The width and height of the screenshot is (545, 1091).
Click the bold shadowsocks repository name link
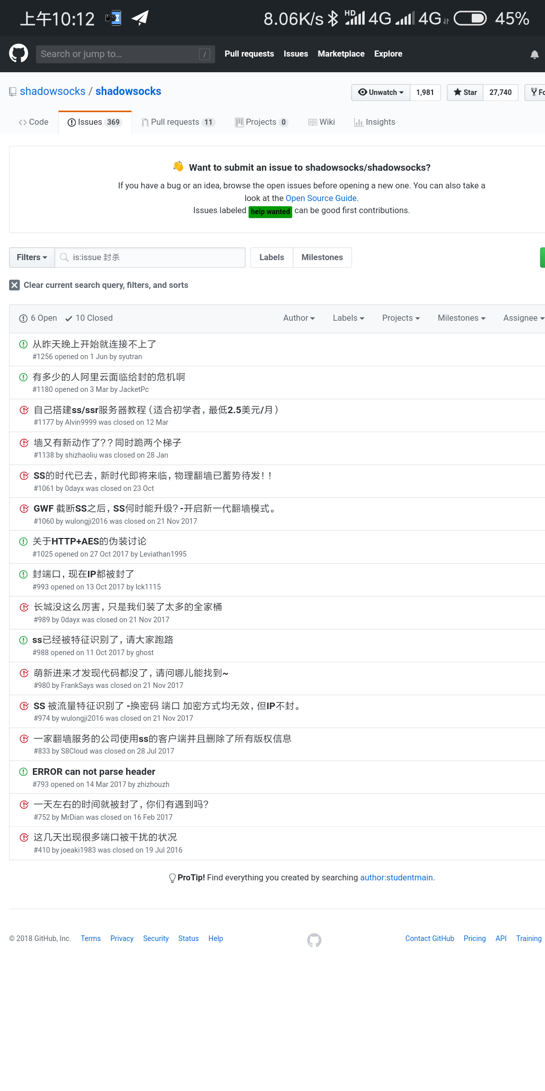[128, 91]
